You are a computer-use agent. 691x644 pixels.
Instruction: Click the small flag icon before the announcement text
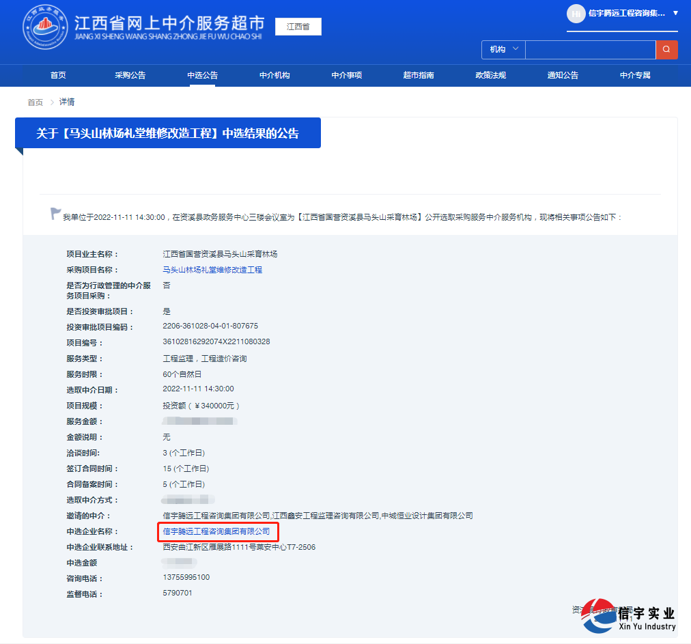54,213
